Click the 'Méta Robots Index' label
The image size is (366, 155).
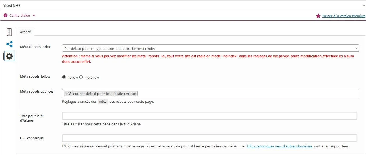[x=35, y=47]
